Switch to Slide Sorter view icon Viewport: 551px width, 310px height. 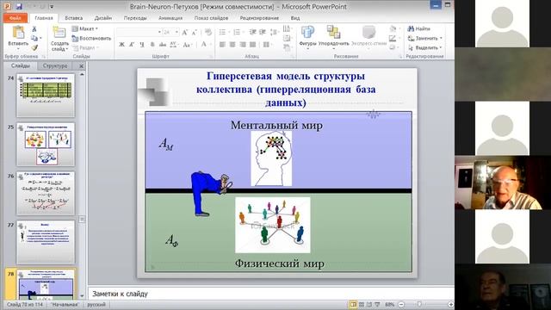click(x=362, y=304)
